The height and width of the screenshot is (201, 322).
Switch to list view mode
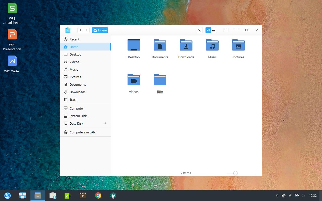[214, 30]
